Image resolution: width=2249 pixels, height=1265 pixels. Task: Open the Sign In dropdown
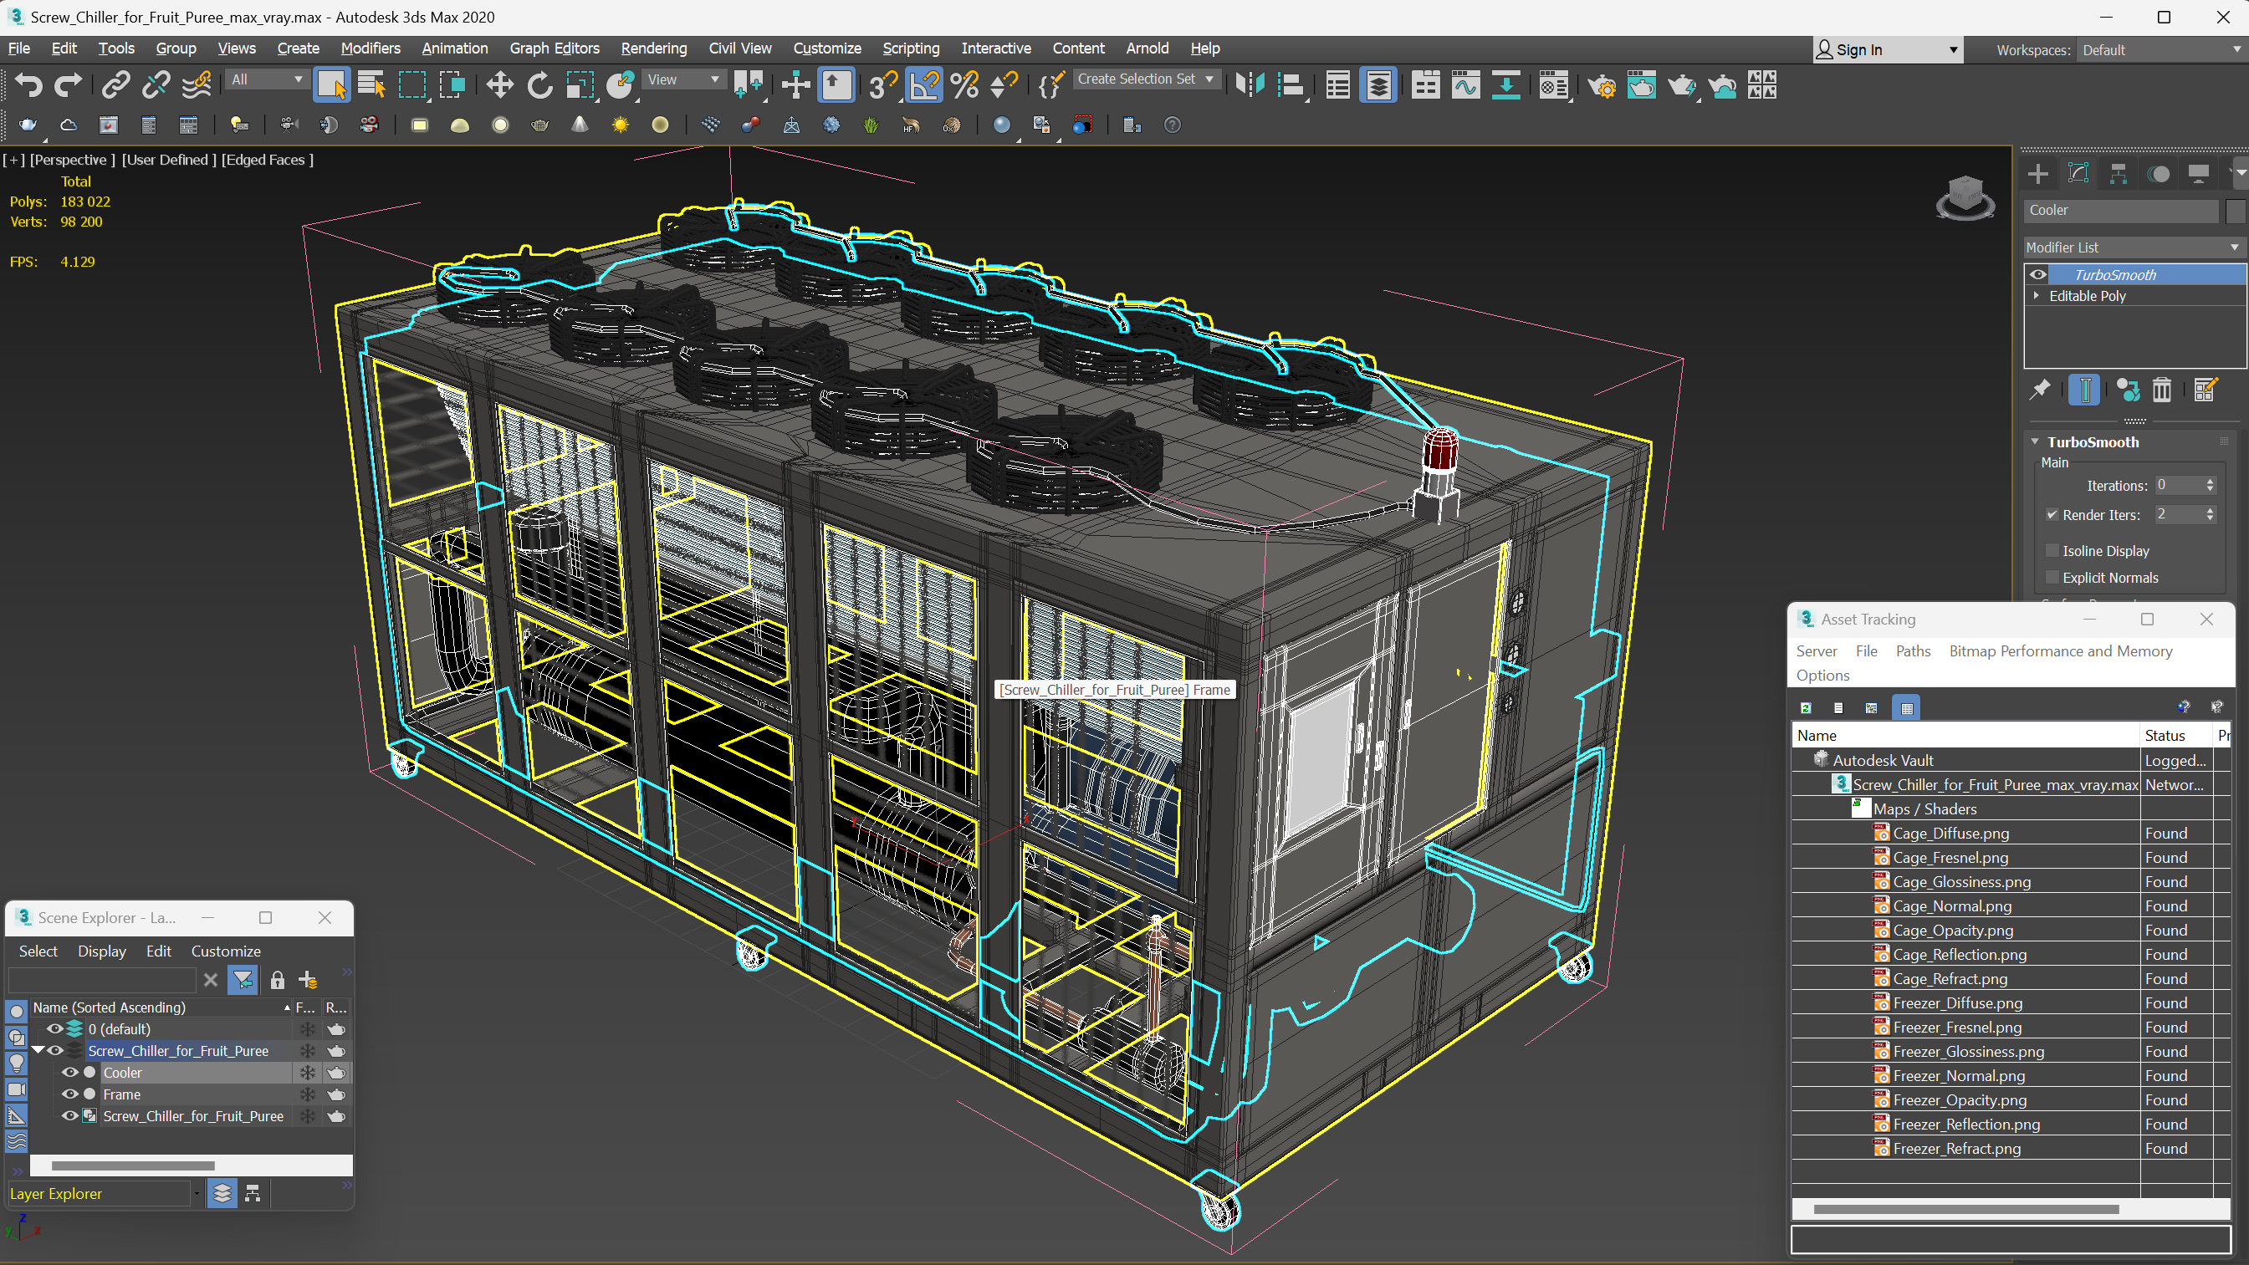(1888, 50)
